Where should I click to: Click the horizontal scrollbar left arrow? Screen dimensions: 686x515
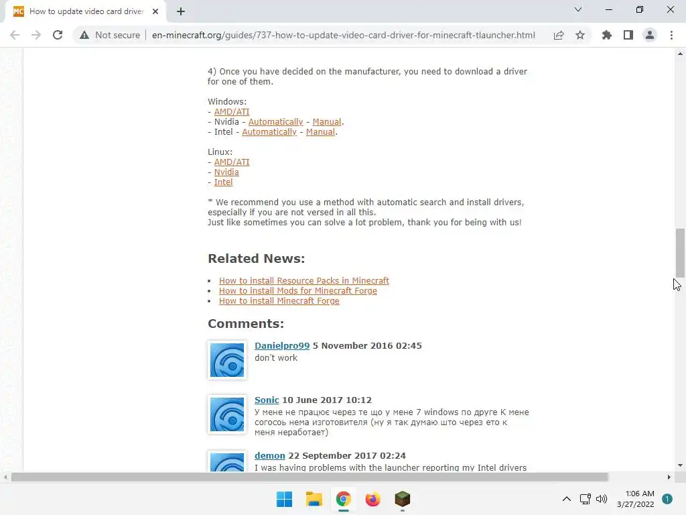5,477
